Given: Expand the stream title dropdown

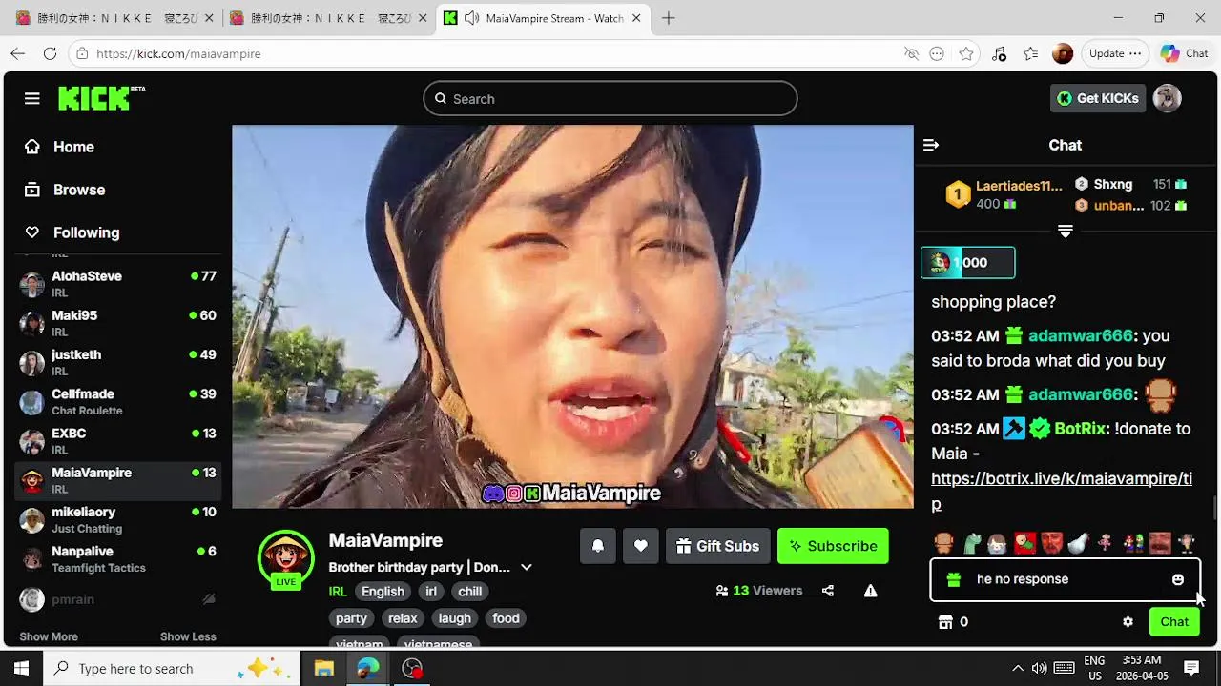Looking at the screenshot, I should pyautogui.click(x=526, y=567).
